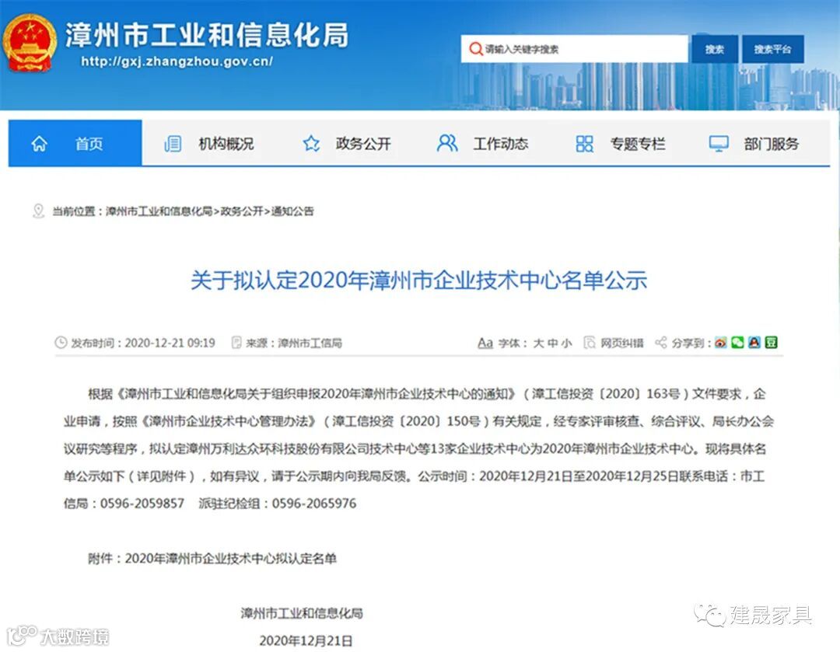The image size is (840, 652).
Task: Share to Douban green icon
Action: coord(771,343)
